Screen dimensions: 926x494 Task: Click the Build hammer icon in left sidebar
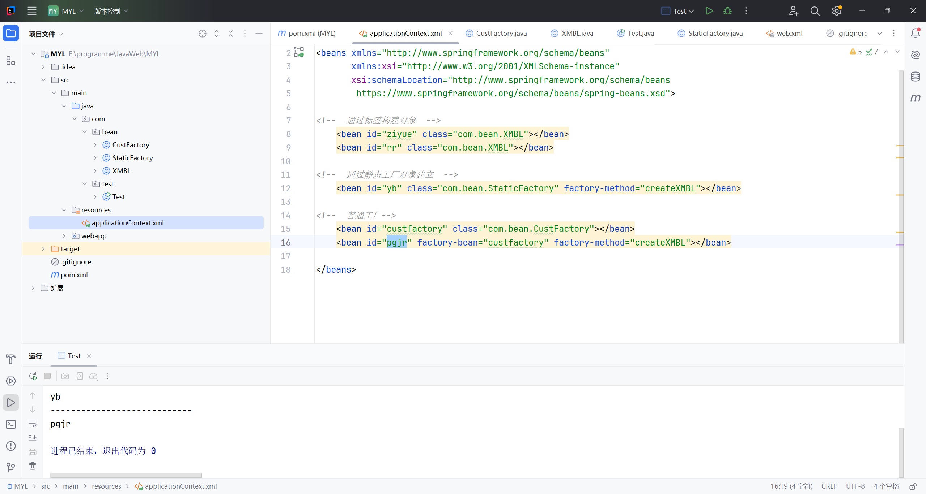click(x=11, y=359)
